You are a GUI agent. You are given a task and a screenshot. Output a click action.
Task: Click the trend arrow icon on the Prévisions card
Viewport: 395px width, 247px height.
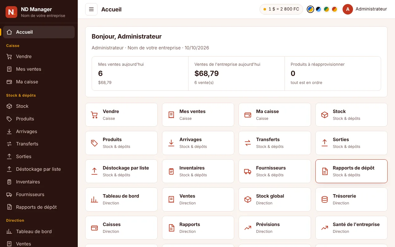(248, 228)
